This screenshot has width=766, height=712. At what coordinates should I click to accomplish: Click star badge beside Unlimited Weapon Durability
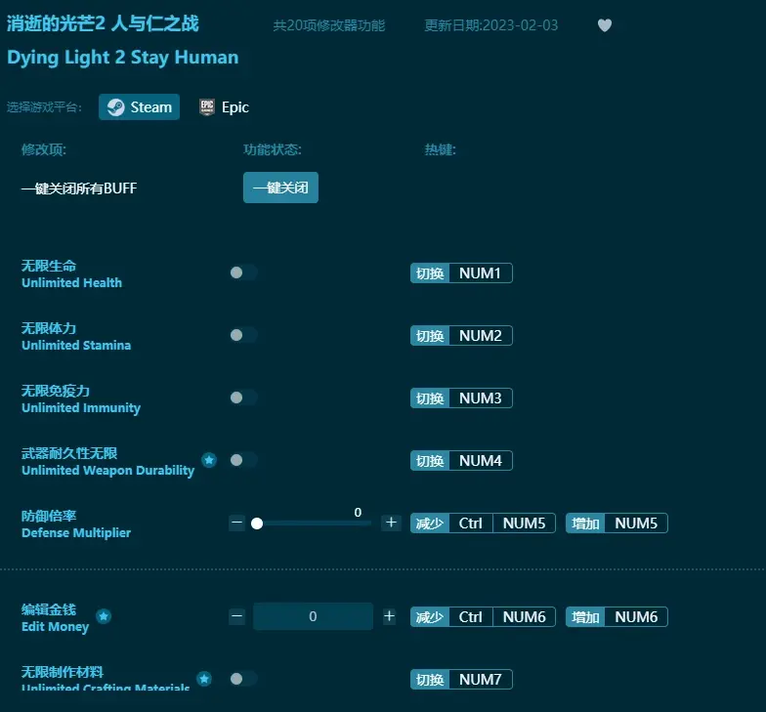(x=209, y=460)
